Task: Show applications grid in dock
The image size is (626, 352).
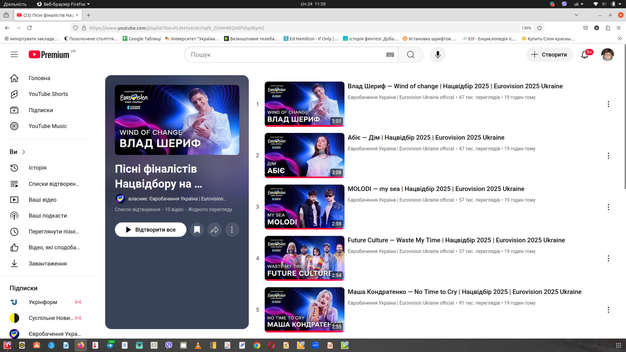Action: pos(618,345)
